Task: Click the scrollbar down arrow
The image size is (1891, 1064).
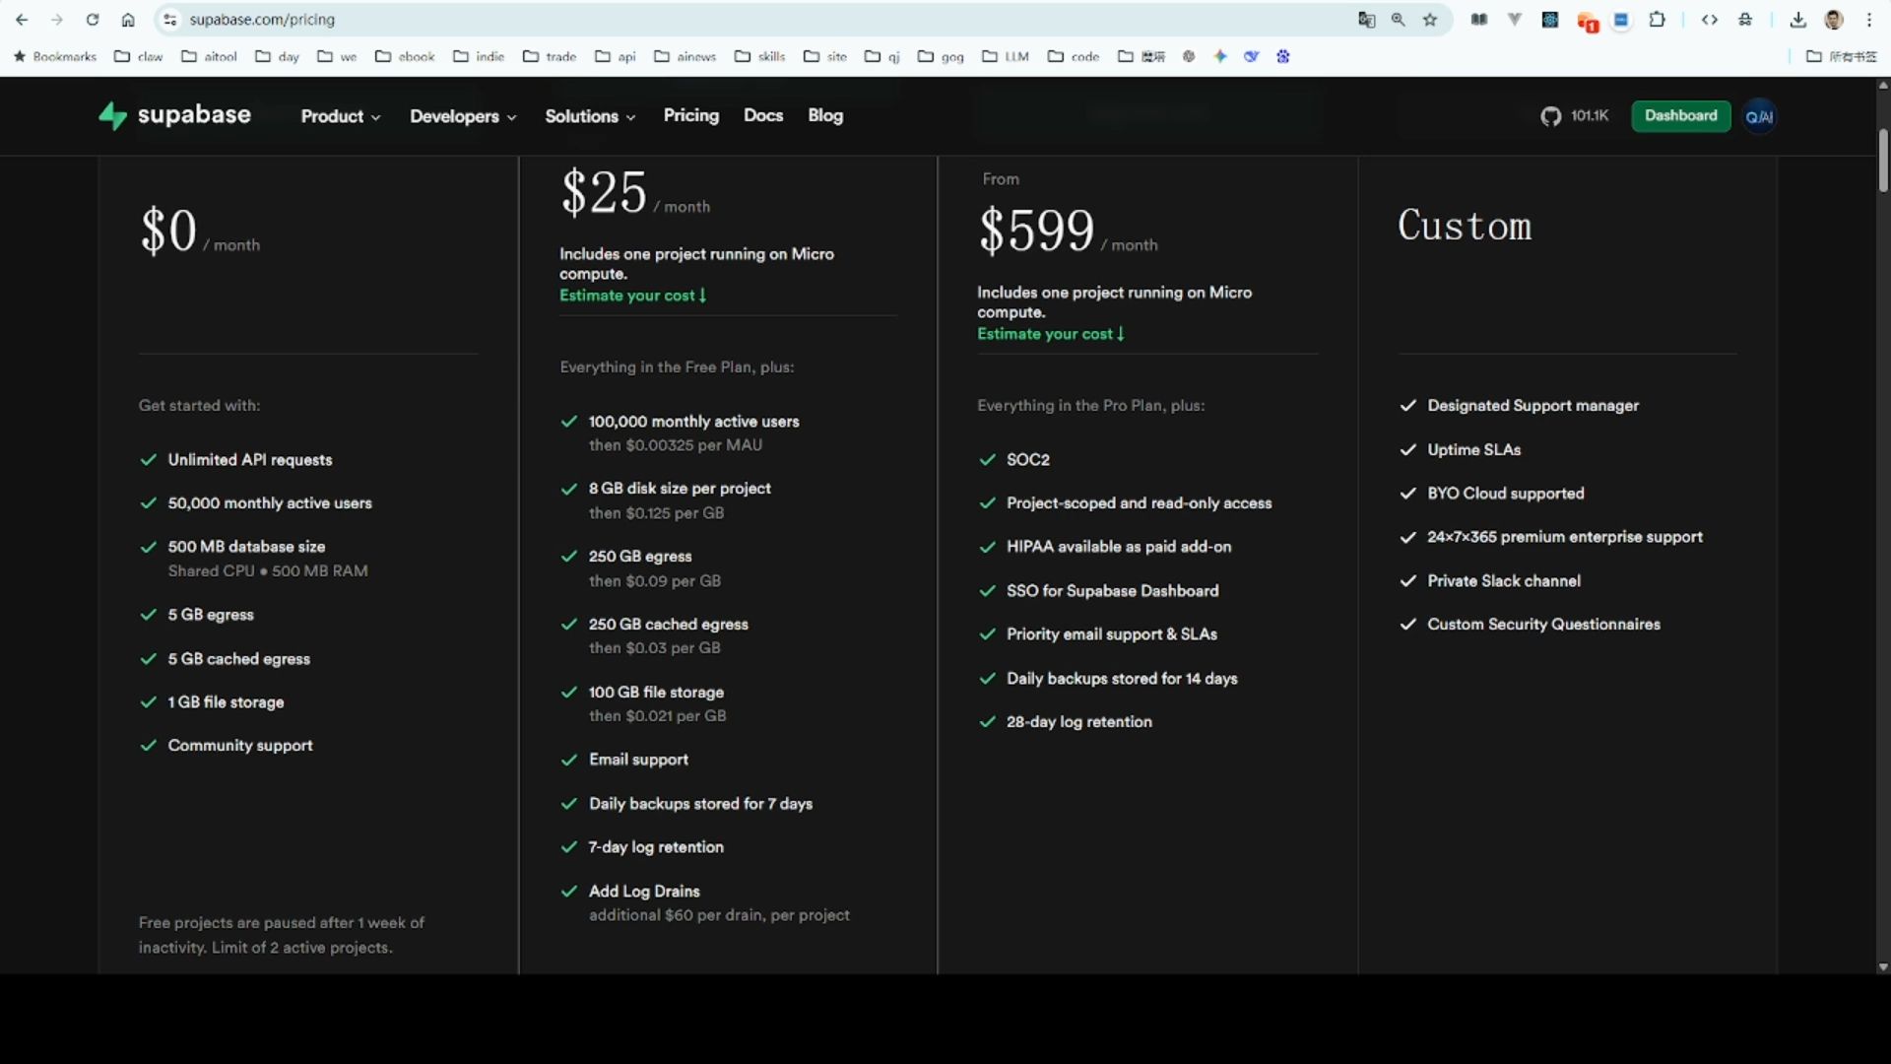Action: tap(1883, 967)
